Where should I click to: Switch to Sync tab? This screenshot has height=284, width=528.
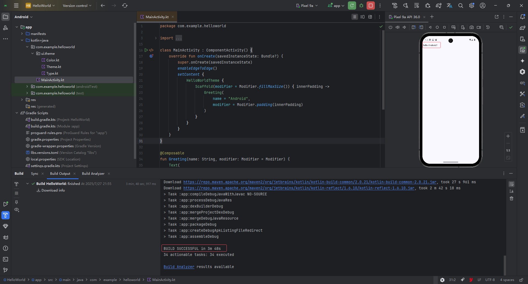tap(35, 173)
